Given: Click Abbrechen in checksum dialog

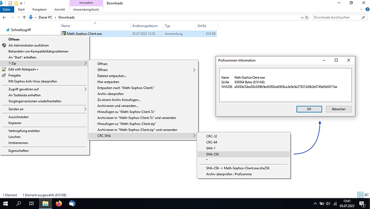Looking at the screenshot, I should [338, 109].
